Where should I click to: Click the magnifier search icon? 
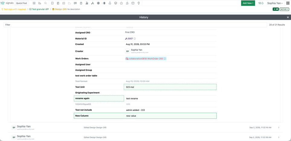pos(45,3)
